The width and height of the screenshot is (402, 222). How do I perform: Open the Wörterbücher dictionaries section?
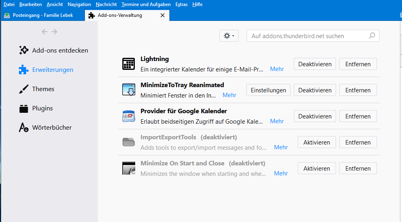pyautogui.click(x=52, y=128)
